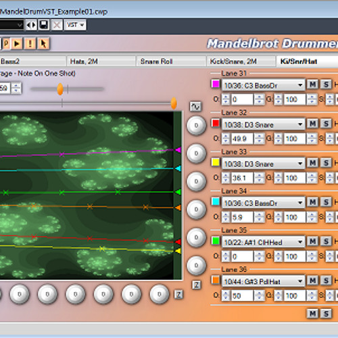This screenshot has width=338, height=338.
Task: Click the global S button below the lanes
Action: pyautogui.click(x=326, y=314)
